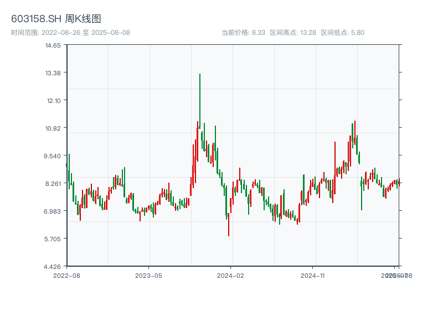Select the 时间范围 date range text
Viewport: 443px width, 332px height.
pos(70,33)
